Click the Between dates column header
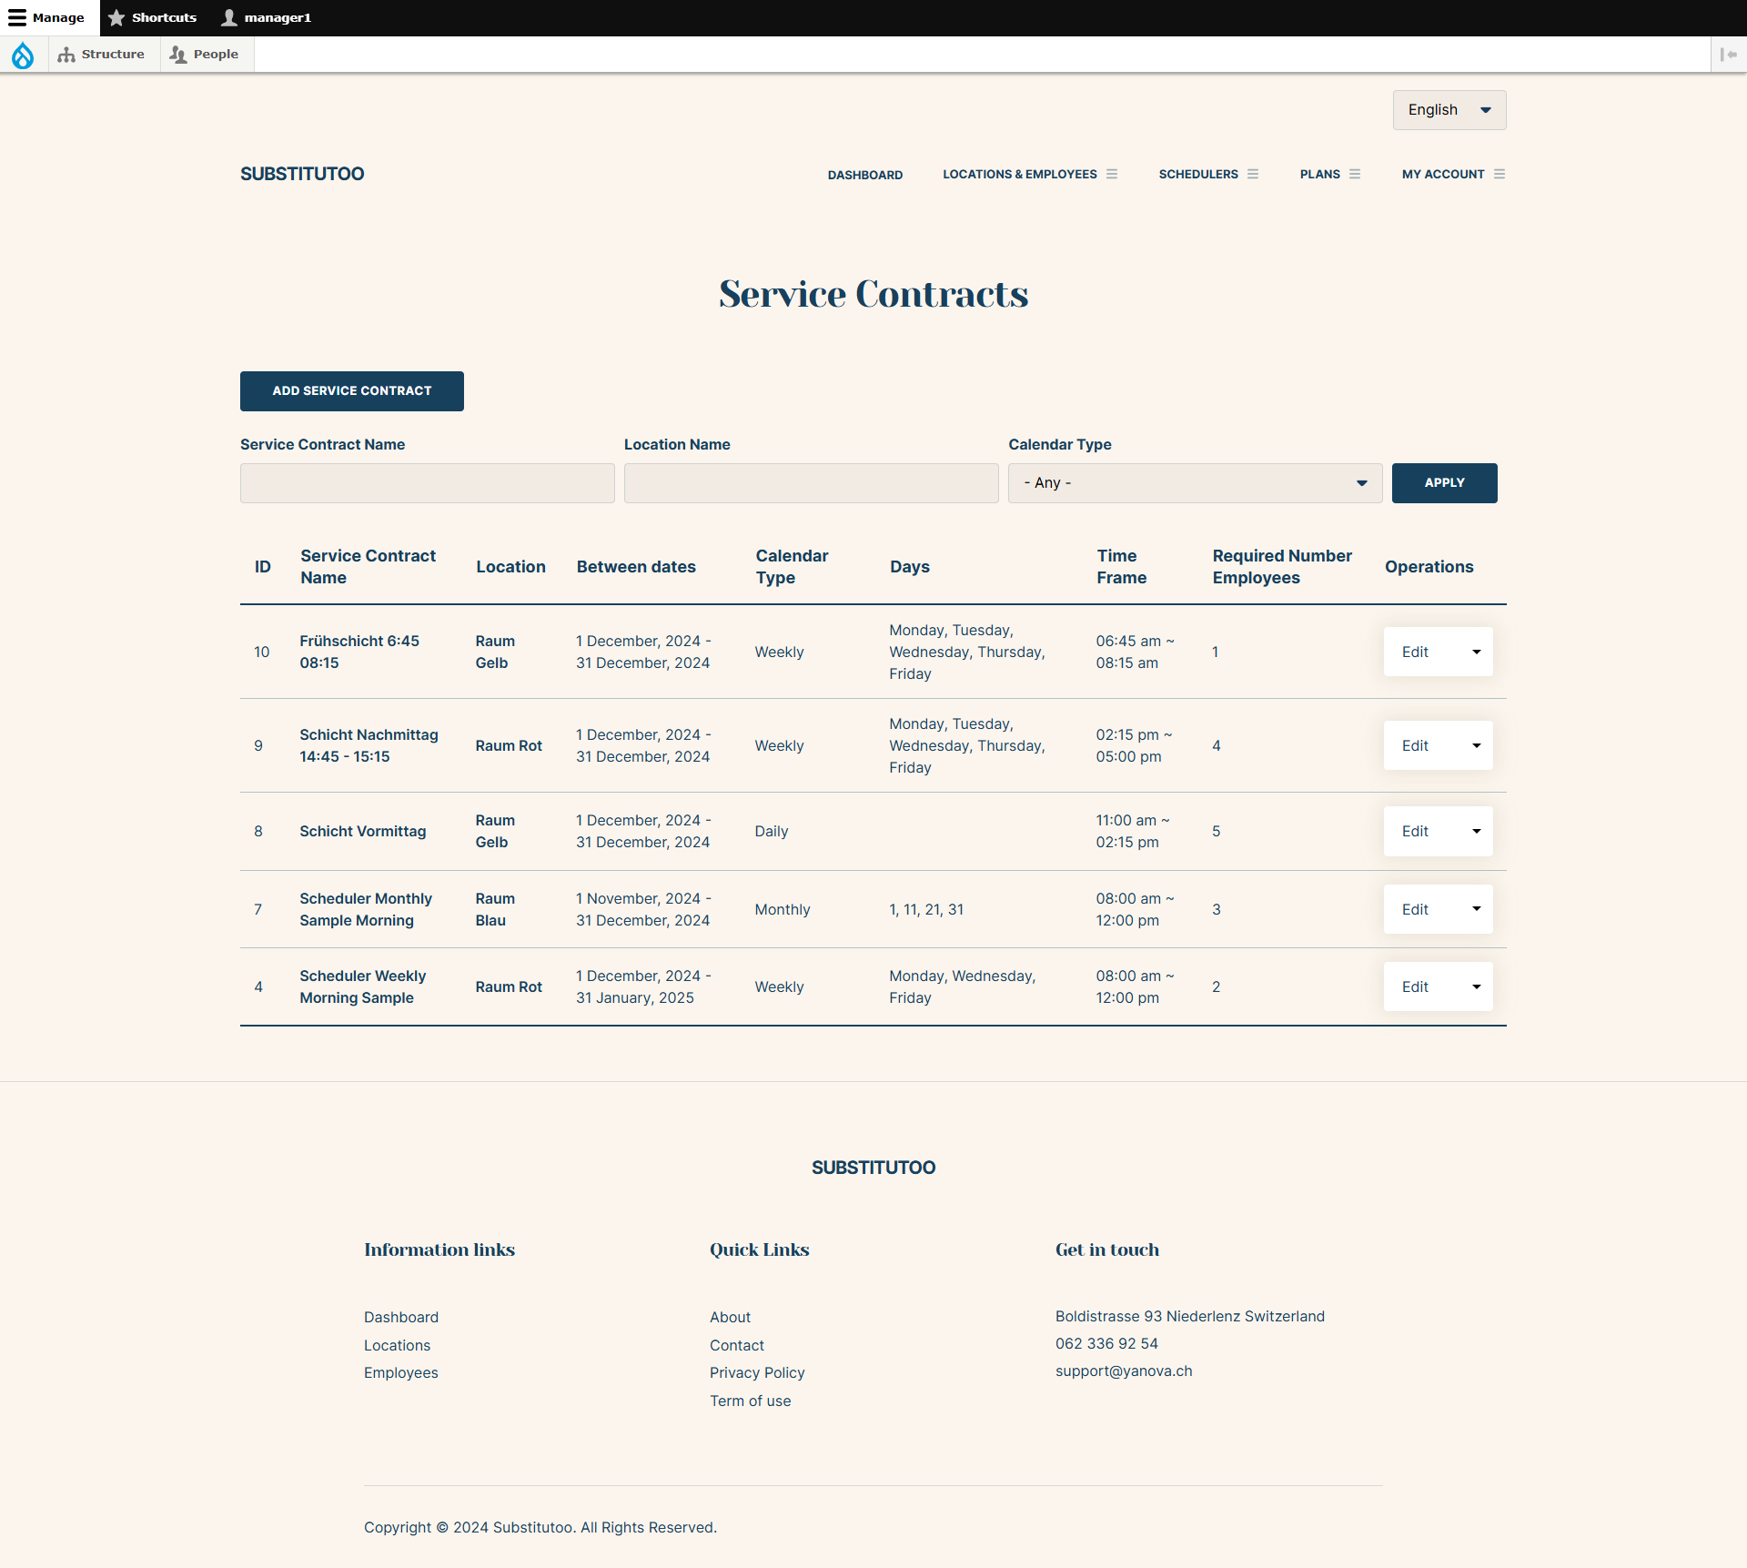1747x1568 pixels. pyautogui.click(x=636, y=567)
